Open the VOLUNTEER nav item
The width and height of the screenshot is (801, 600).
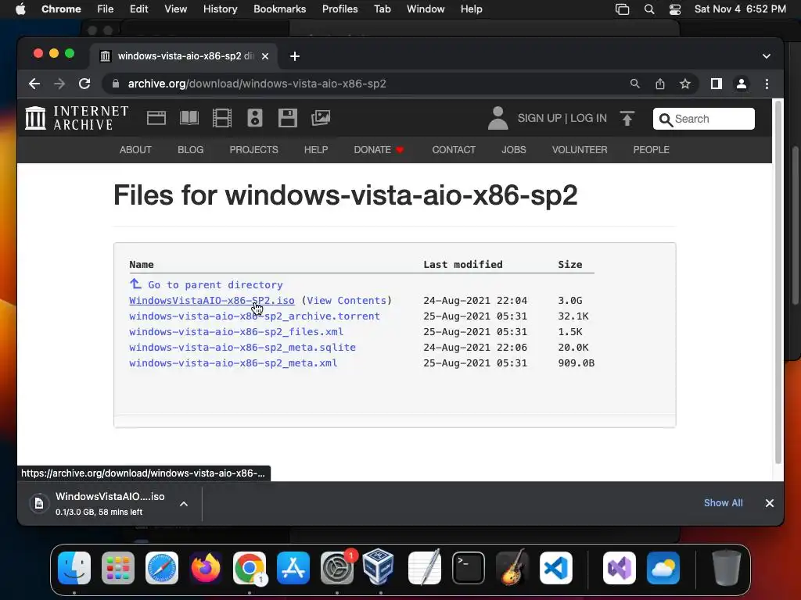tap(580, 149)
